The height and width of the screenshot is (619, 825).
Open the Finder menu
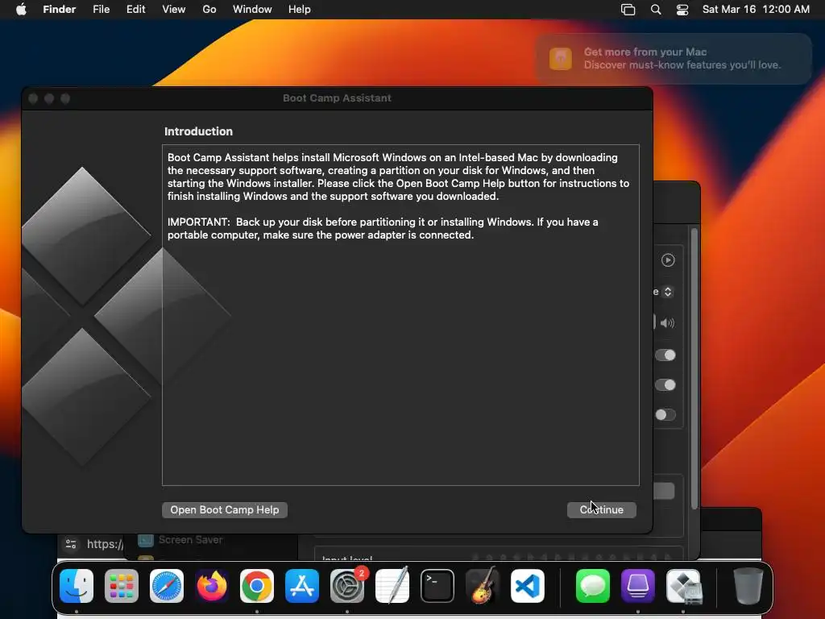[x=60, y=10]
